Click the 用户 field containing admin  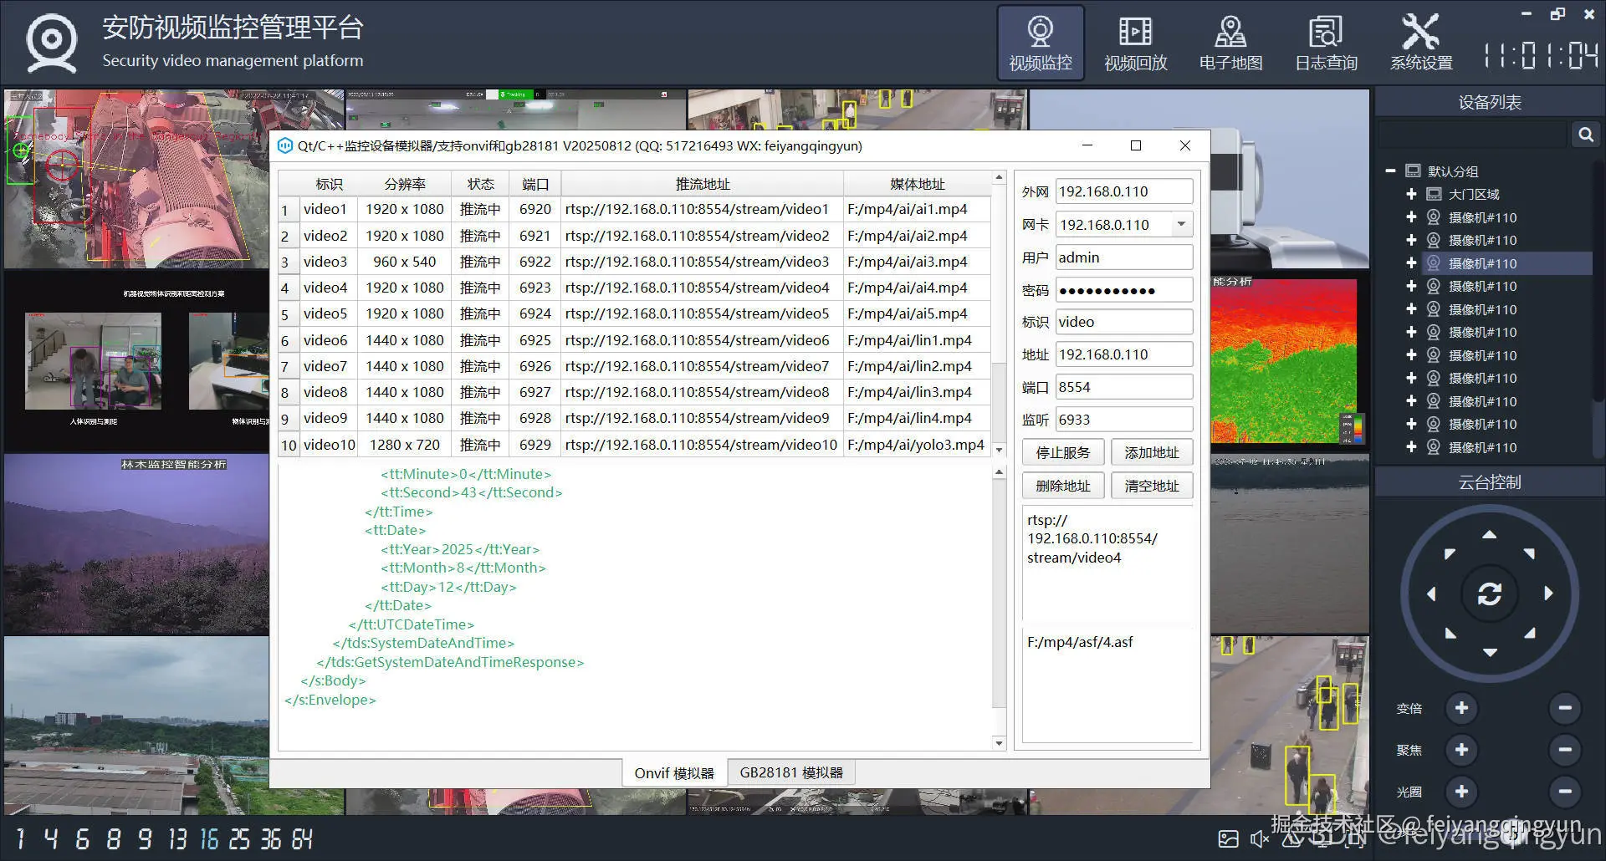(x=1124, y=257)
